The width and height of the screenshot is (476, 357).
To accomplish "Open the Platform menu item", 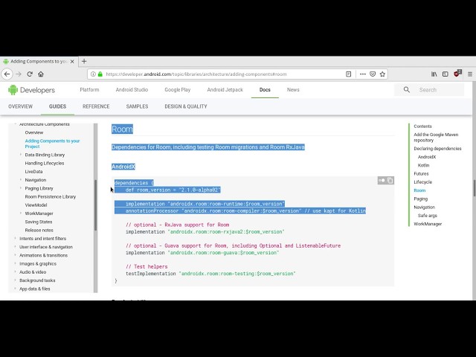I will pos(89,90).
